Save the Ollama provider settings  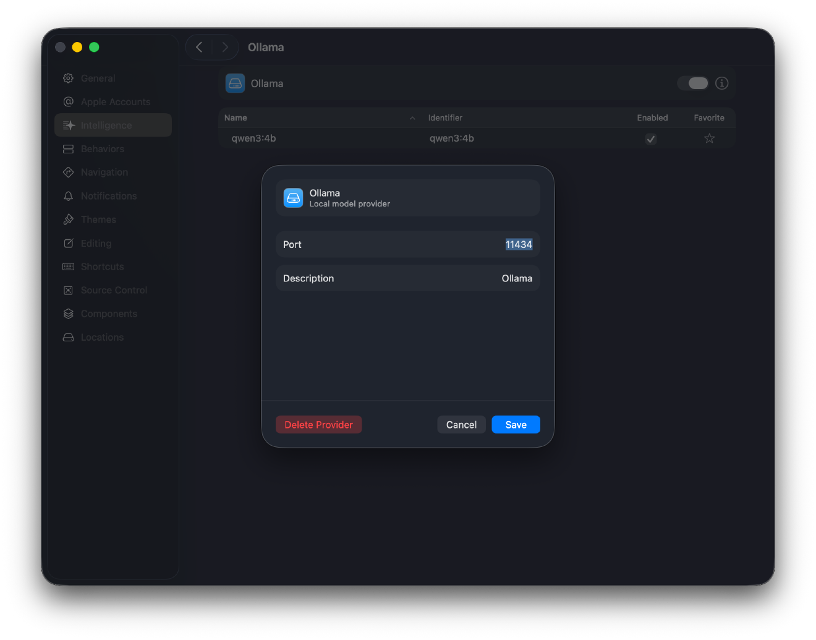click(x=516, y=425)
